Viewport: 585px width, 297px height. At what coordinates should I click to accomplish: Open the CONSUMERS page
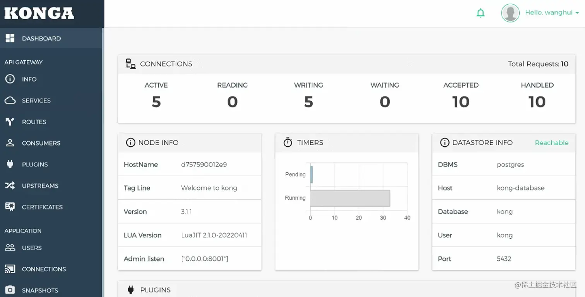point(51,143)
